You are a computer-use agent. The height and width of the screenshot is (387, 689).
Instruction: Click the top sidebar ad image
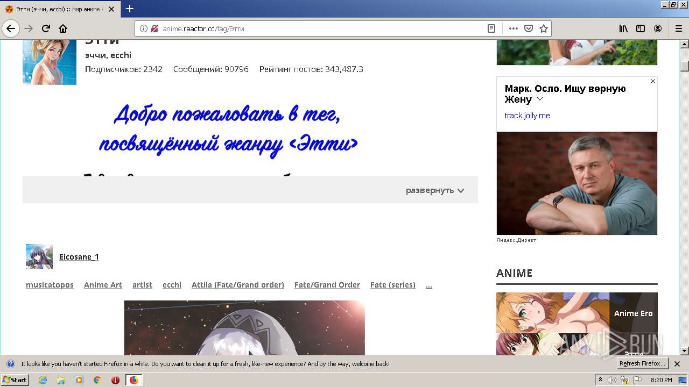(x=577, y=53)
